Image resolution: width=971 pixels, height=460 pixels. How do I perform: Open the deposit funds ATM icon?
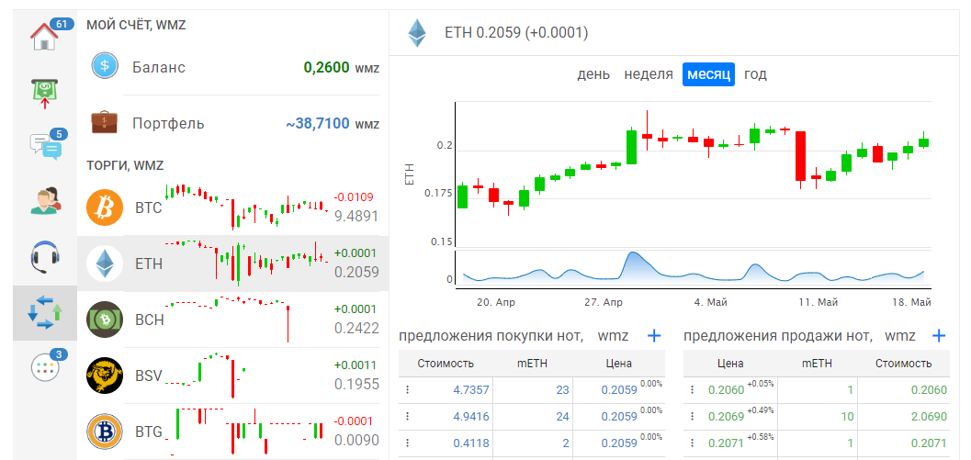[45, 93]
